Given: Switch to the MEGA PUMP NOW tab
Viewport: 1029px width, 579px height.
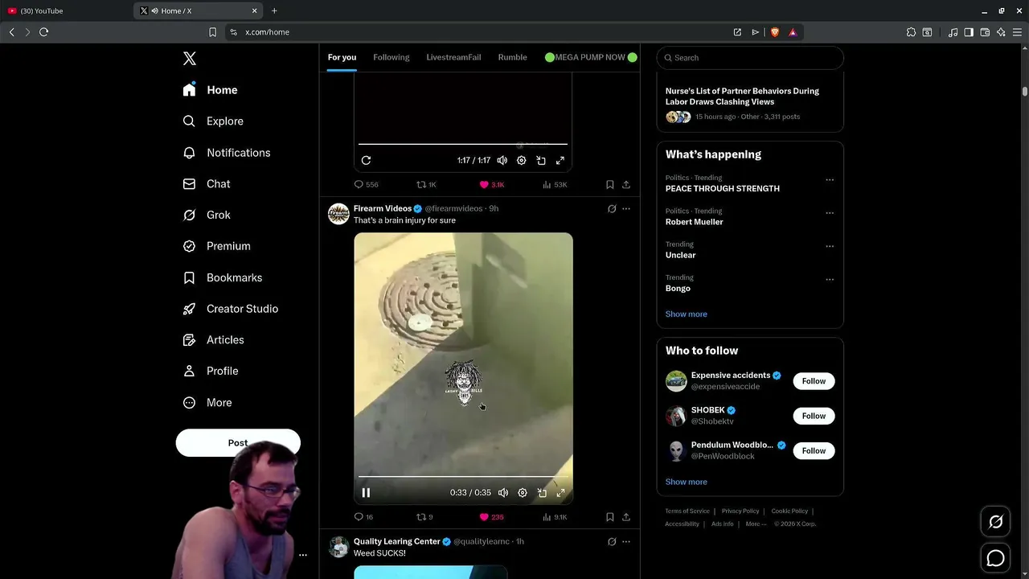Looking at the screenshot, I should 590,57.
